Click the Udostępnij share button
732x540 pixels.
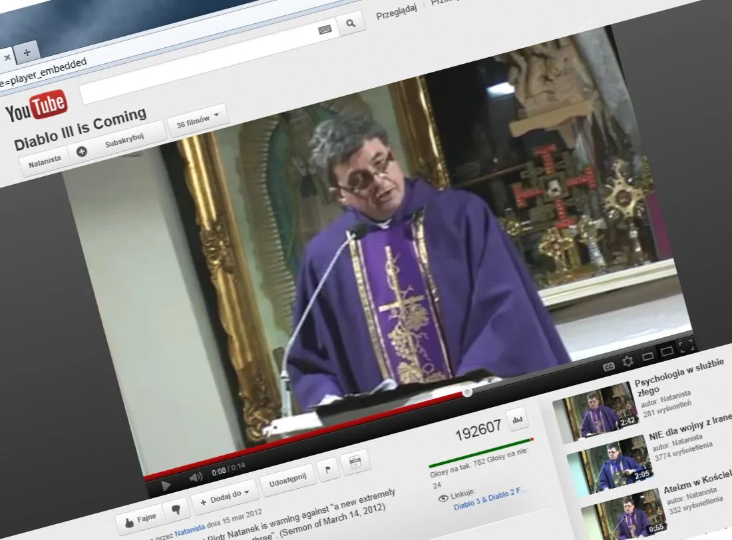(x=287, y=477)
